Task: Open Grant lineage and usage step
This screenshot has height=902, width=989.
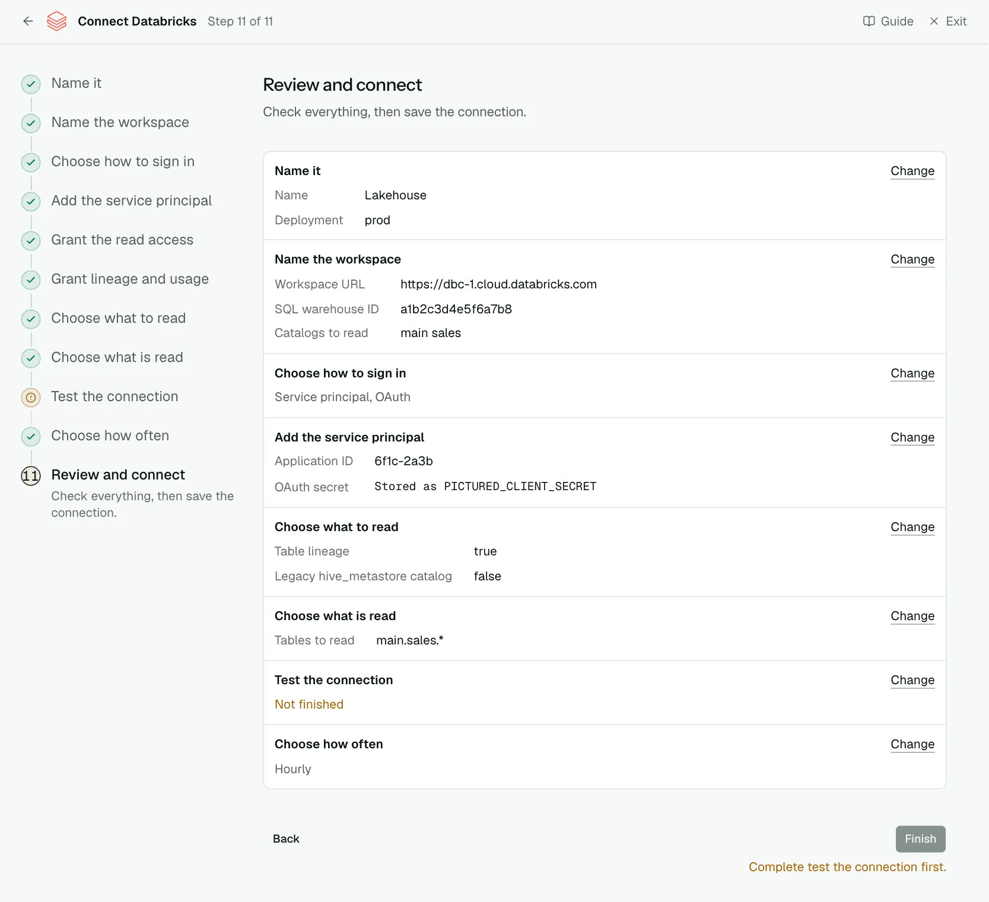Action: point(130,279)
